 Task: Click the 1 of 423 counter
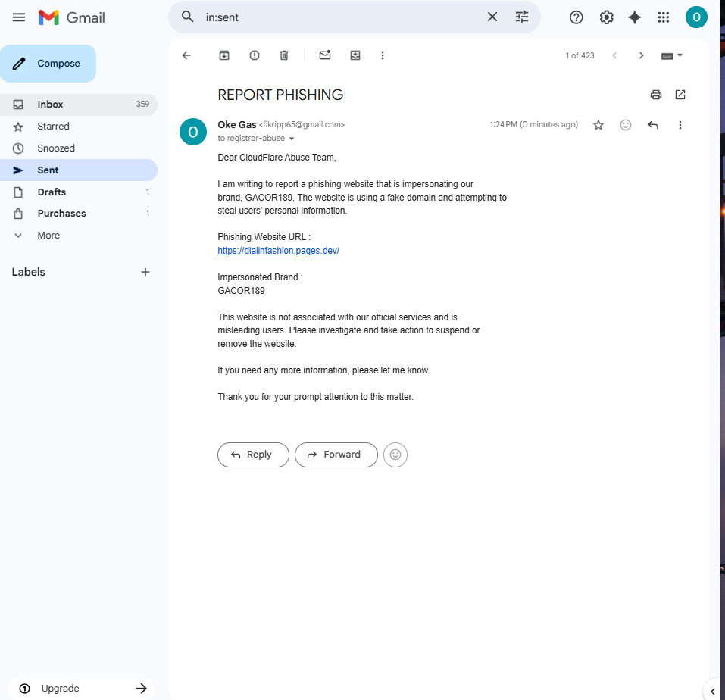(x=580, y=55)
